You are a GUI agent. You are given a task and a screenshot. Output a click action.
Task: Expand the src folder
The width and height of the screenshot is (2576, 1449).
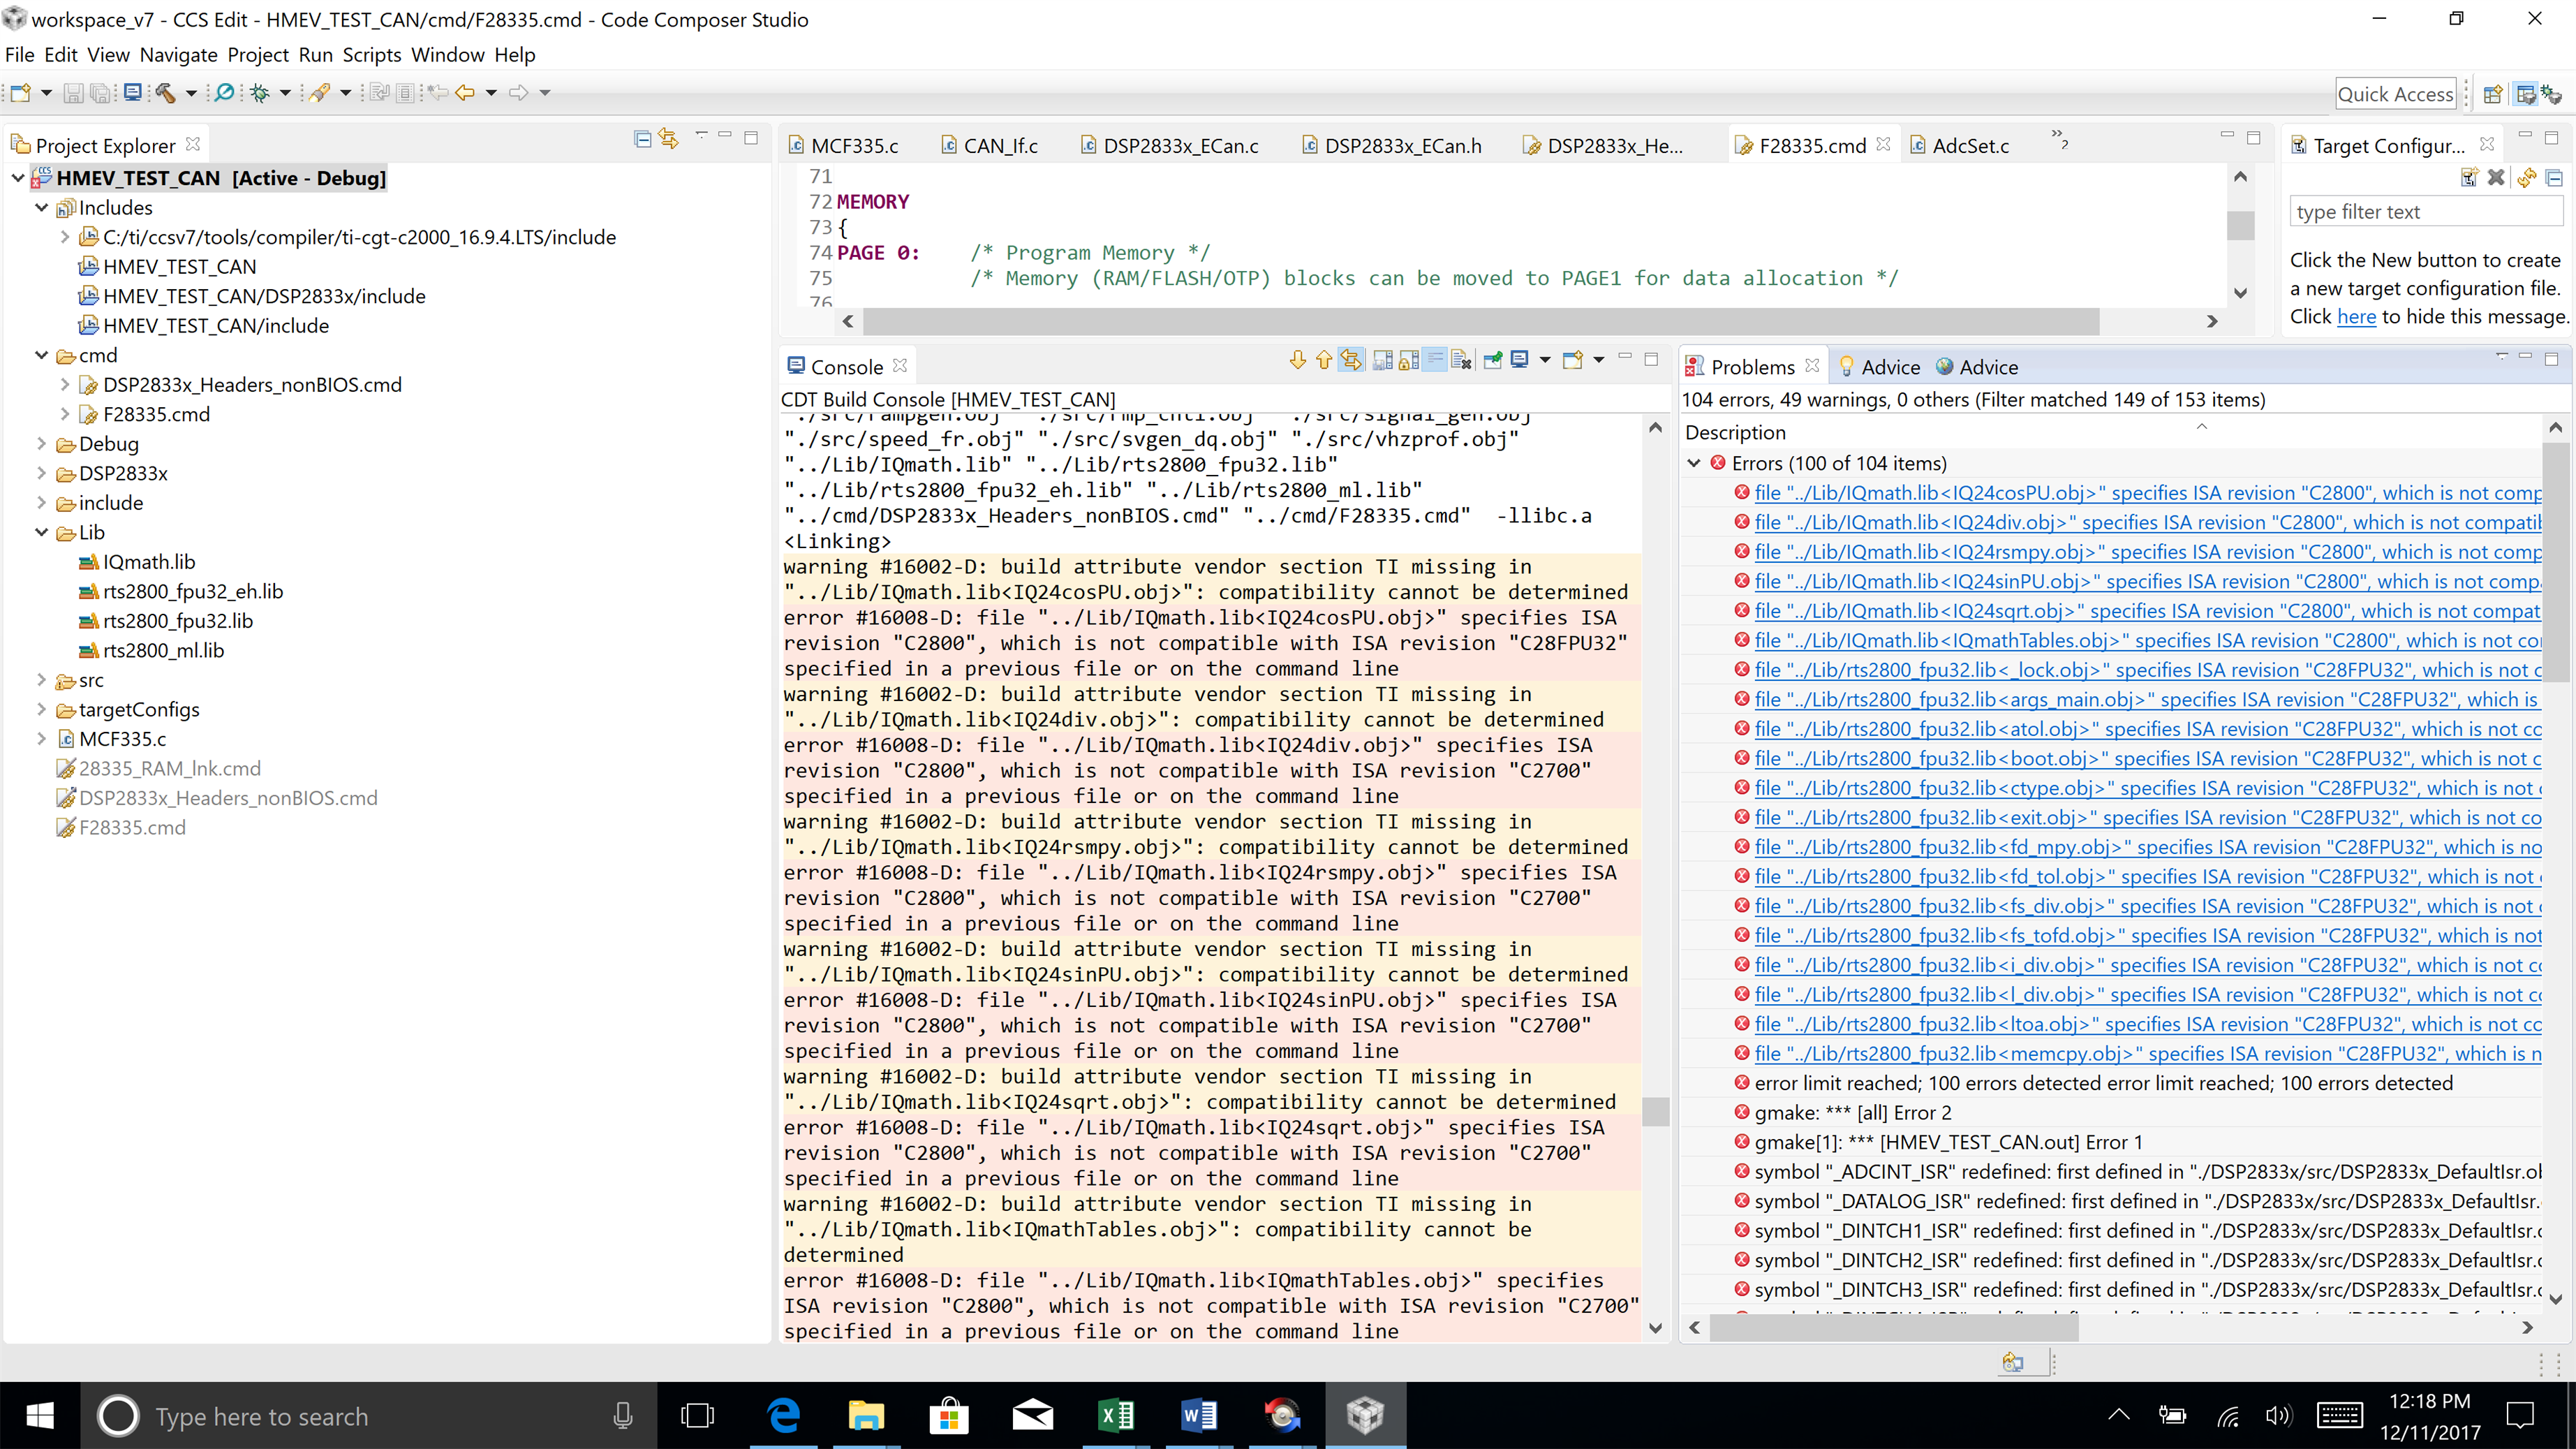click(41, 680)
